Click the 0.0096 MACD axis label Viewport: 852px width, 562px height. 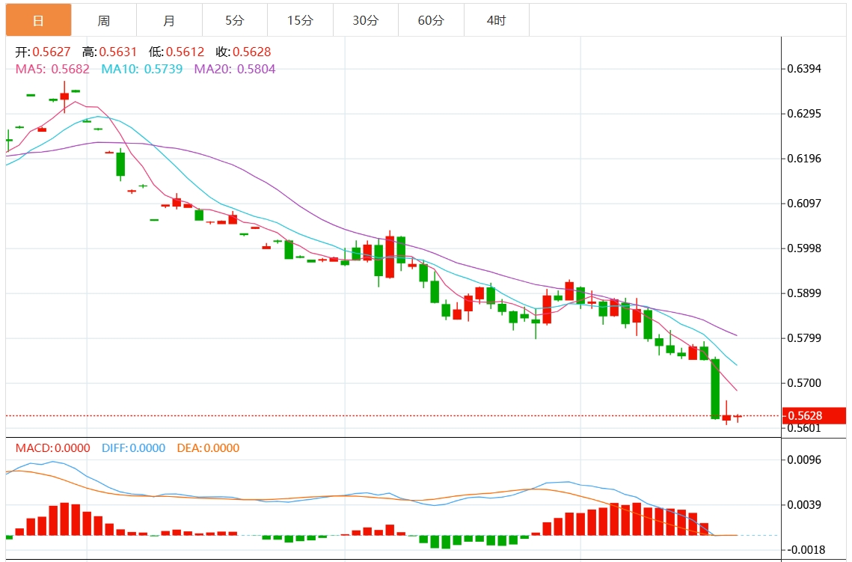coord(804,459)
